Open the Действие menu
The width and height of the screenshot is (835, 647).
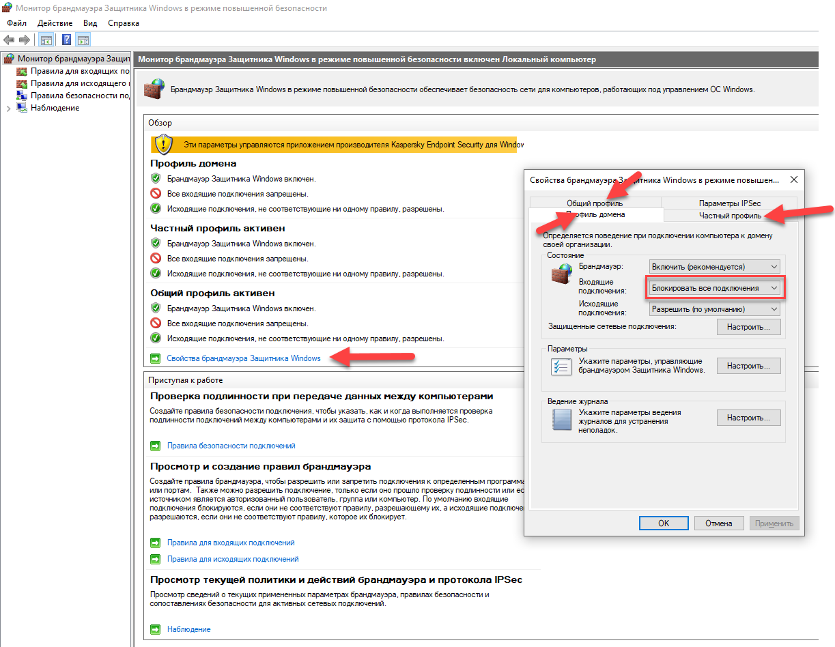tap(55, 23)
